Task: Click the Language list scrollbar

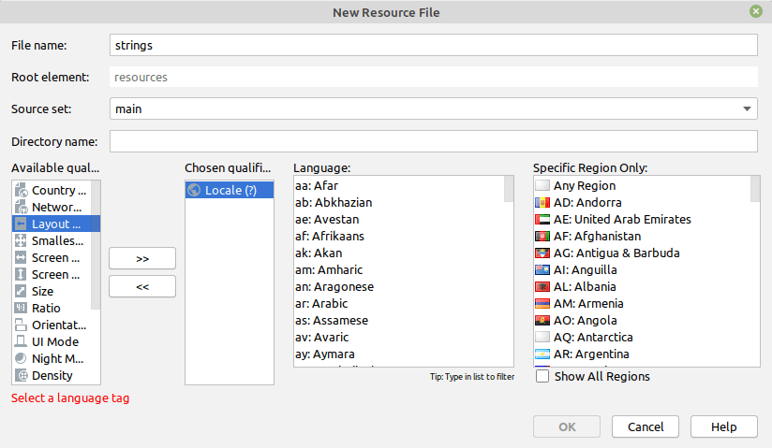Action: point(509,271)
